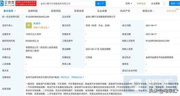
Task: Click the mobile phone icon in header
Action: point(164,4)
